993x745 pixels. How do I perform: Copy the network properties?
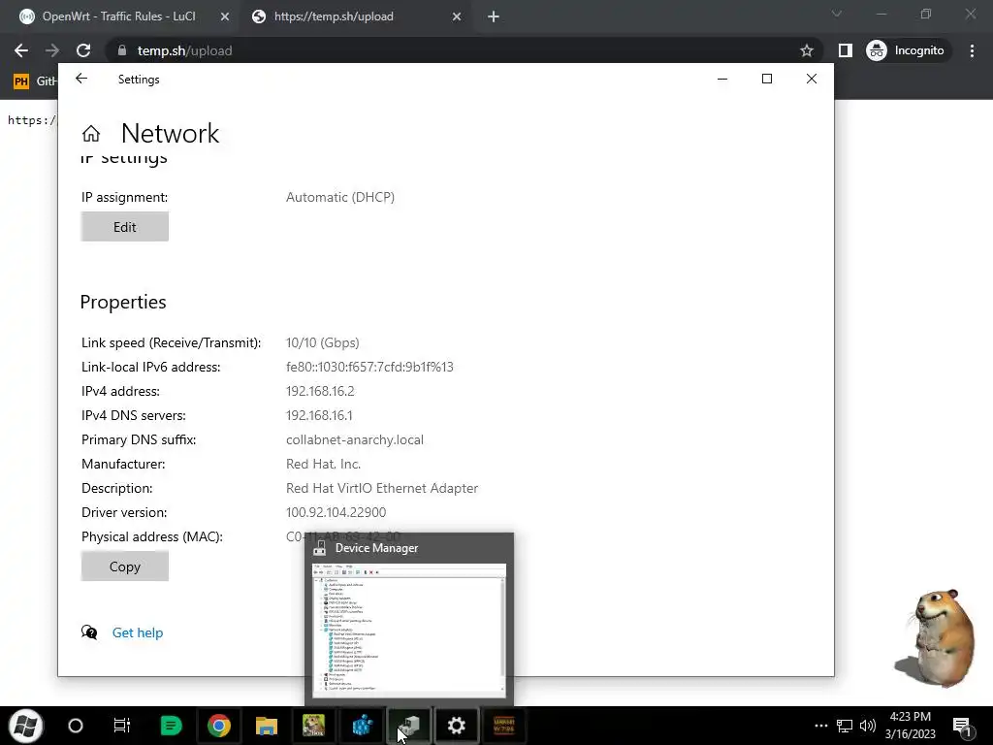(125, 567)
